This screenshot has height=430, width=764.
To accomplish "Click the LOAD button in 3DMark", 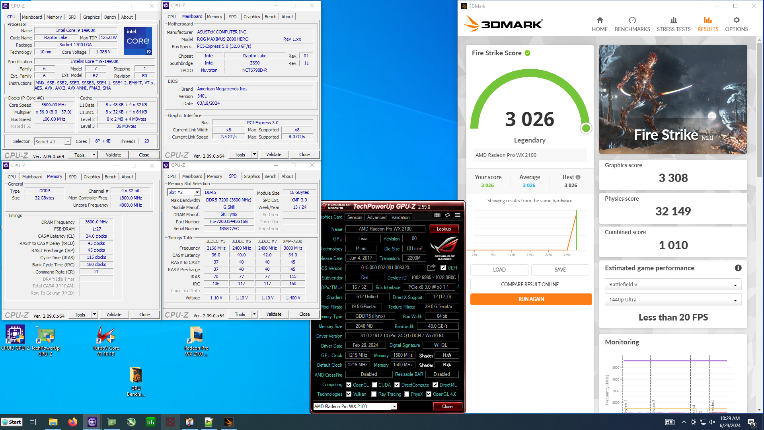I will [499, 270].
